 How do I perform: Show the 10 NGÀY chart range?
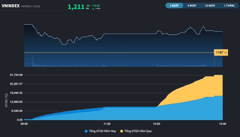(x=210, y=5)
